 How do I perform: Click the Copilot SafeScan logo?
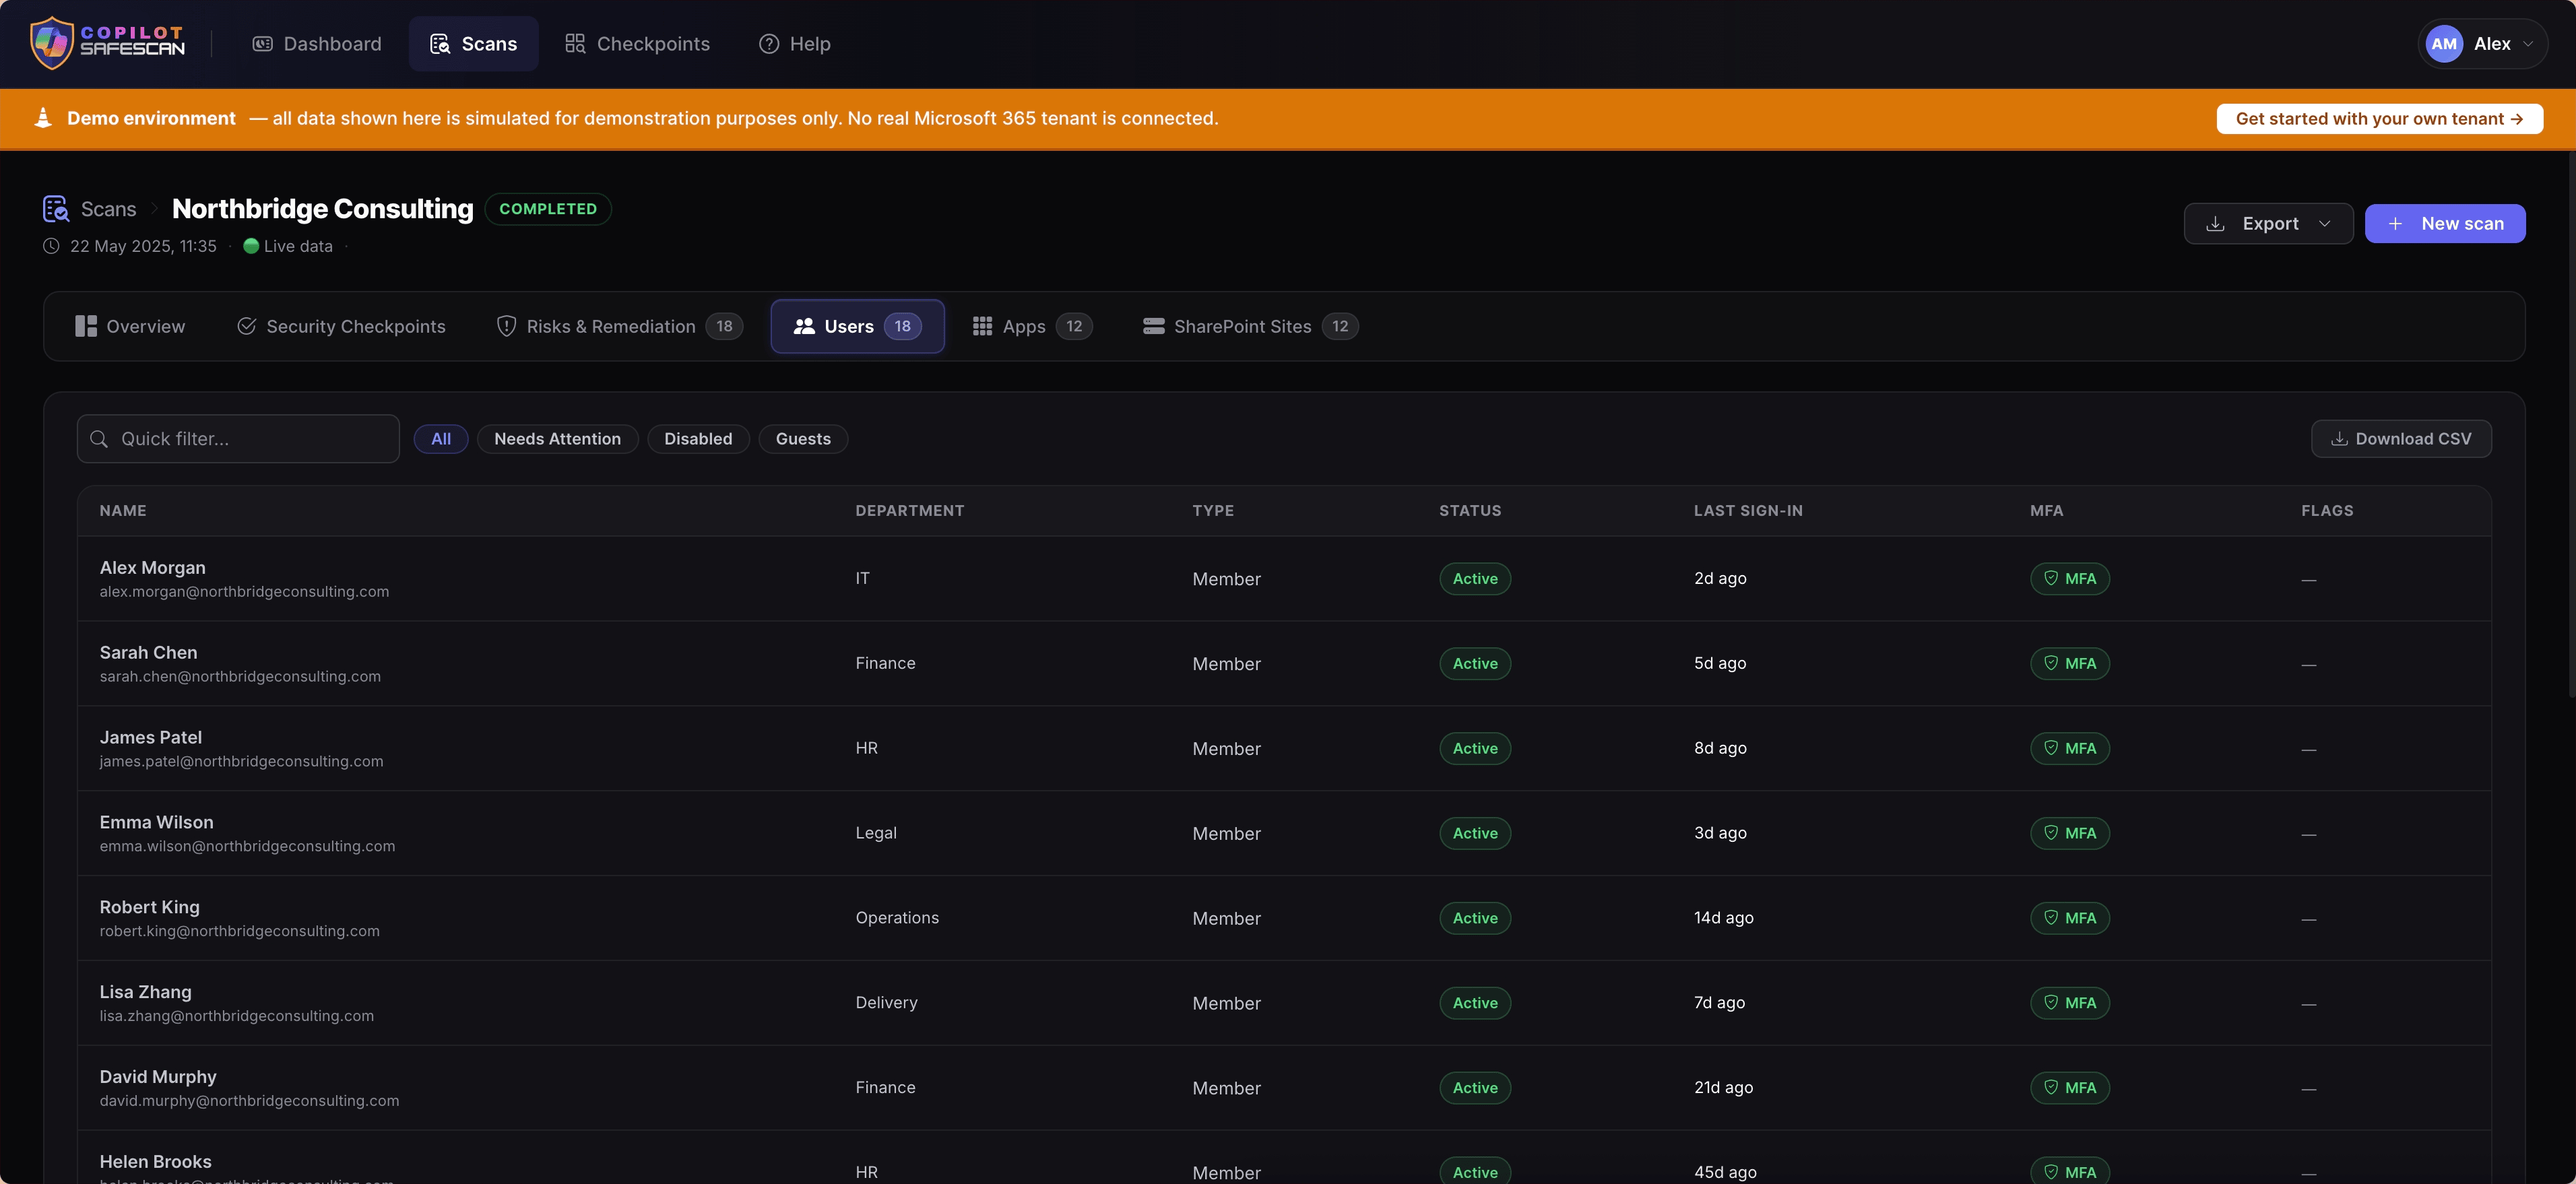tap(107, 43)
